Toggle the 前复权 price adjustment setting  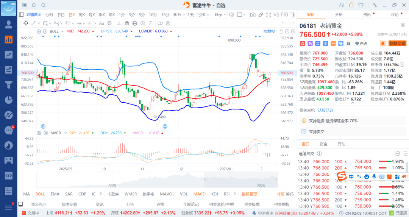269,31
